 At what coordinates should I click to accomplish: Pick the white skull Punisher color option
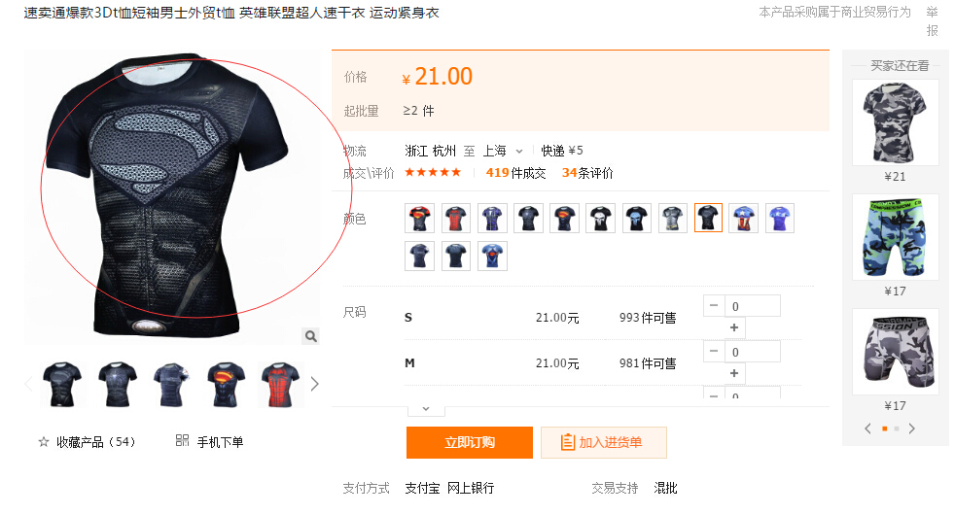click(601, 218)
